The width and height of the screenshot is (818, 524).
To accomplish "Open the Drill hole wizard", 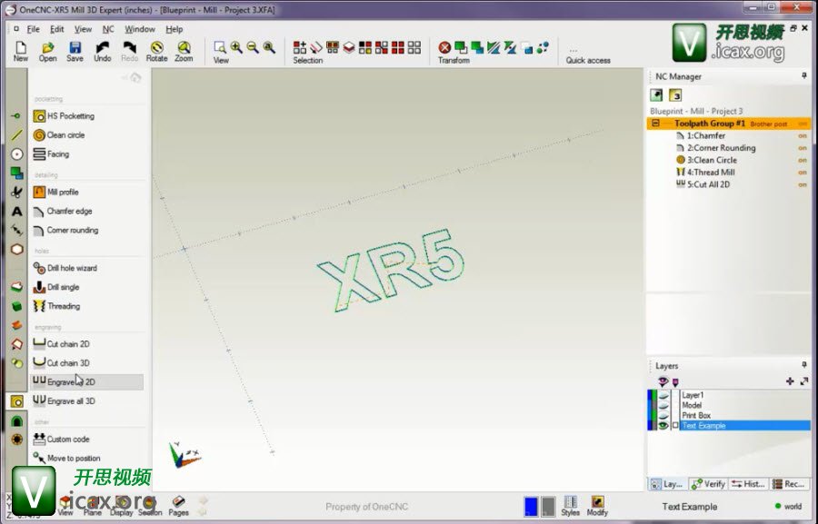I will point(39,268).
